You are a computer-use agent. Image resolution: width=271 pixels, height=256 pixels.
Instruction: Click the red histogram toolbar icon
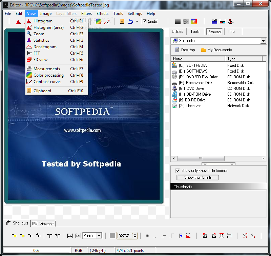19,22
